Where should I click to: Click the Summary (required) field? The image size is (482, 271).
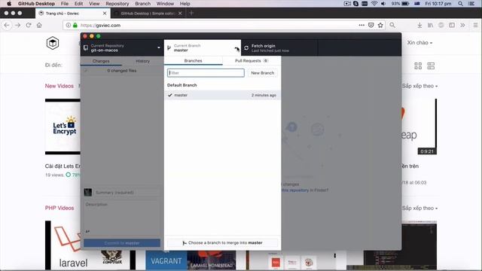pyautogui.click(x=127, y=193)
